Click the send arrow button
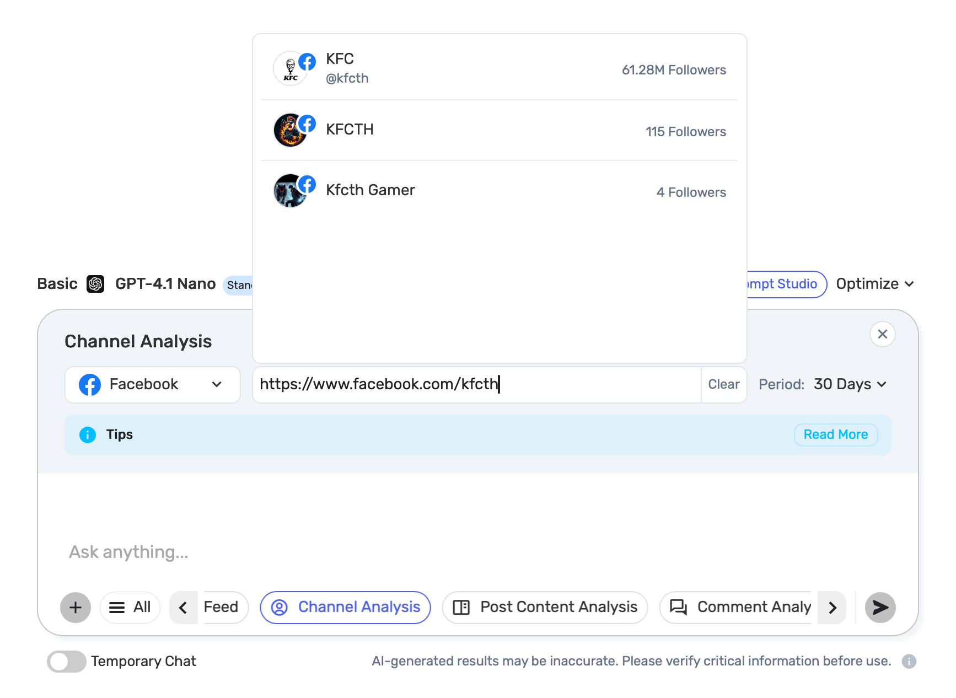956x698 pixels. point(880,608)
